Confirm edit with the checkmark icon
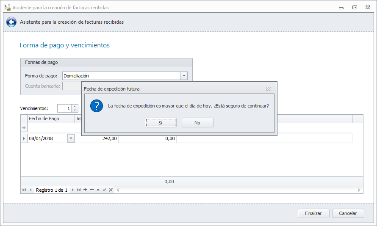Image resolution: width=377 pixels, height=226 pixels. tap(104, 190)
